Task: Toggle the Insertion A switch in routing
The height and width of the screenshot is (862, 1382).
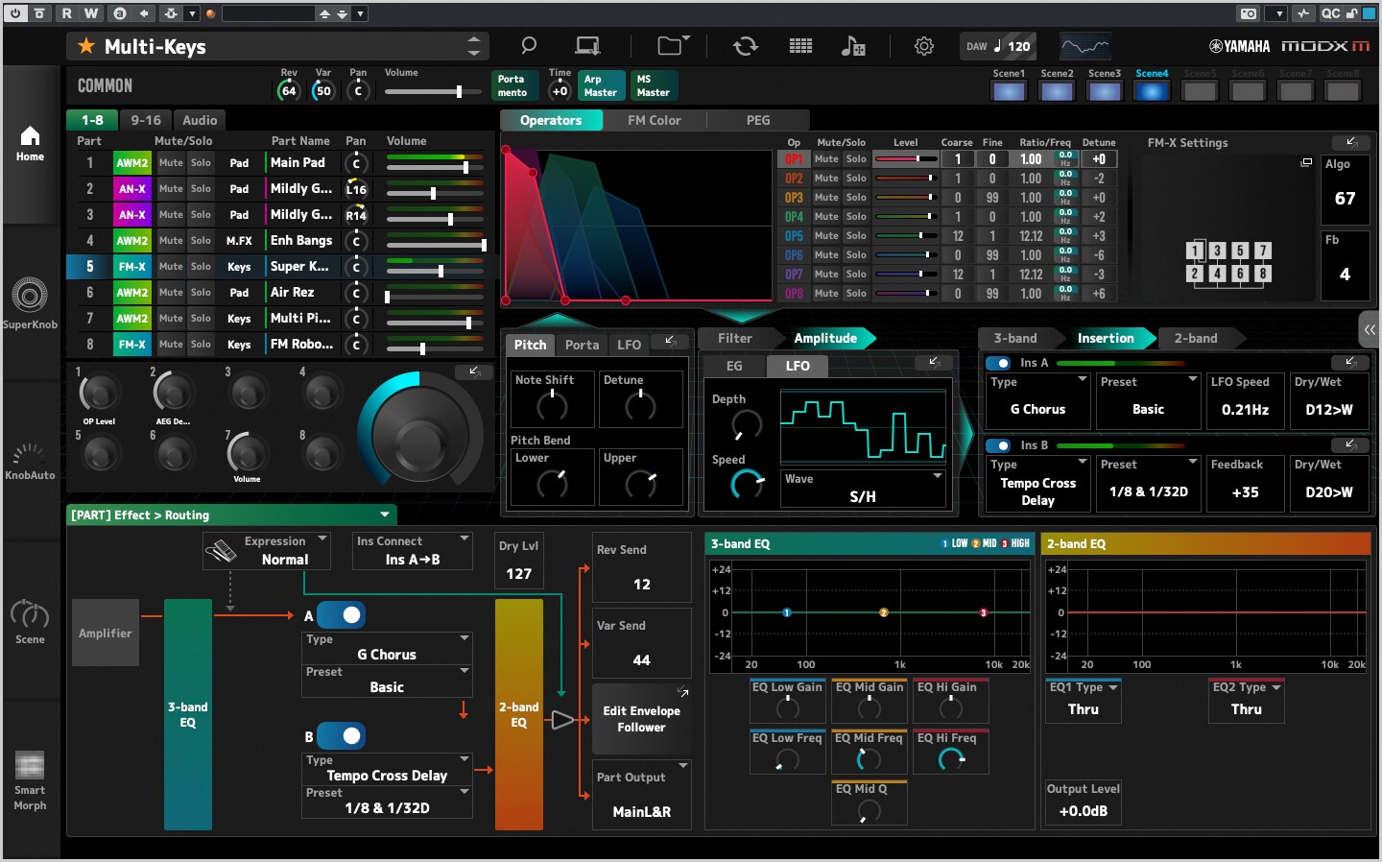Action: [x=341, y=615]
